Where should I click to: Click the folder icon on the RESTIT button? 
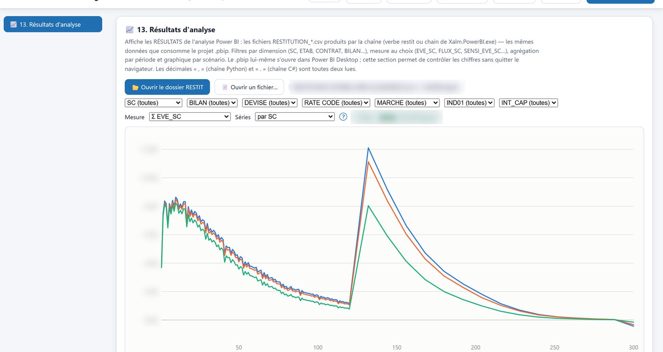tap(135, 87)
